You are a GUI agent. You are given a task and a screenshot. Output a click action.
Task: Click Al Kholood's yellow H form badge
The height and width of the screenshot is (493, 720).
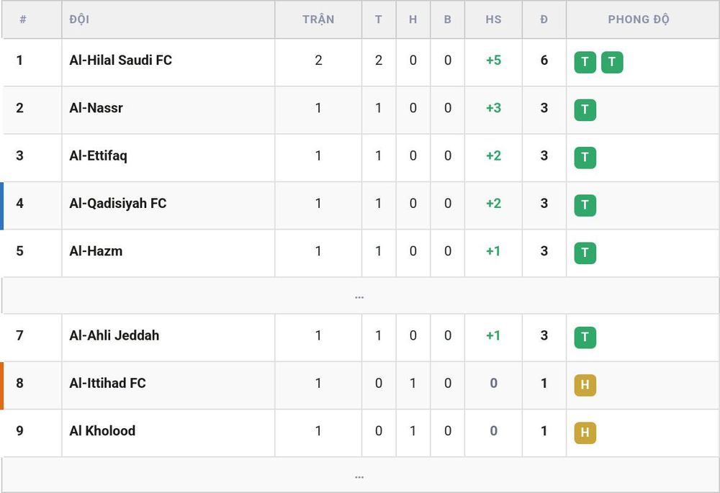pyautogui.click(x=585, y=433)
